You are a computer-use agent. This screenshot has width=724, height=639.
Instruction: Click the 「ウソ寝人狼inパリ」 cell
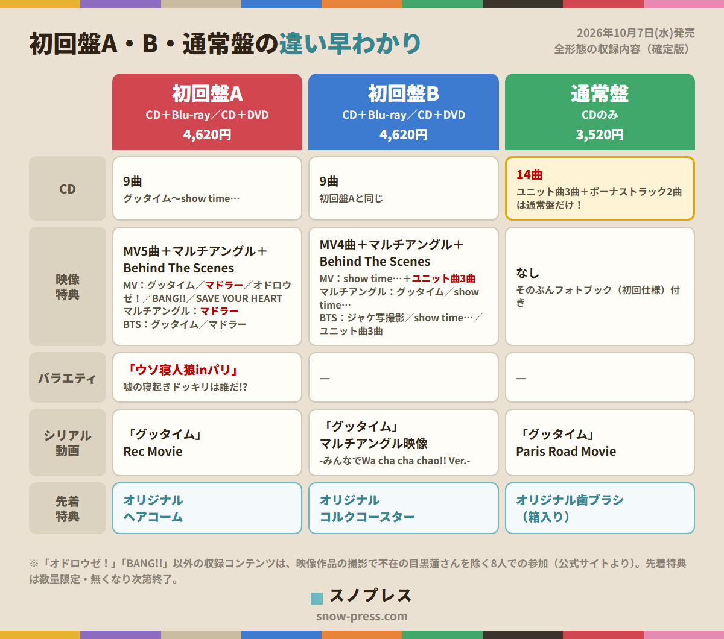click(207, 378)
